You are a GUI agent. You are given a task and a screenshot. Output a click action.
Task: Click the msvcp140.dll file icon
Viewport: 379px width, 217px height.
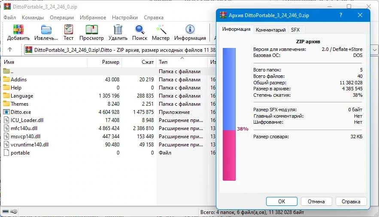click(6, 137)
